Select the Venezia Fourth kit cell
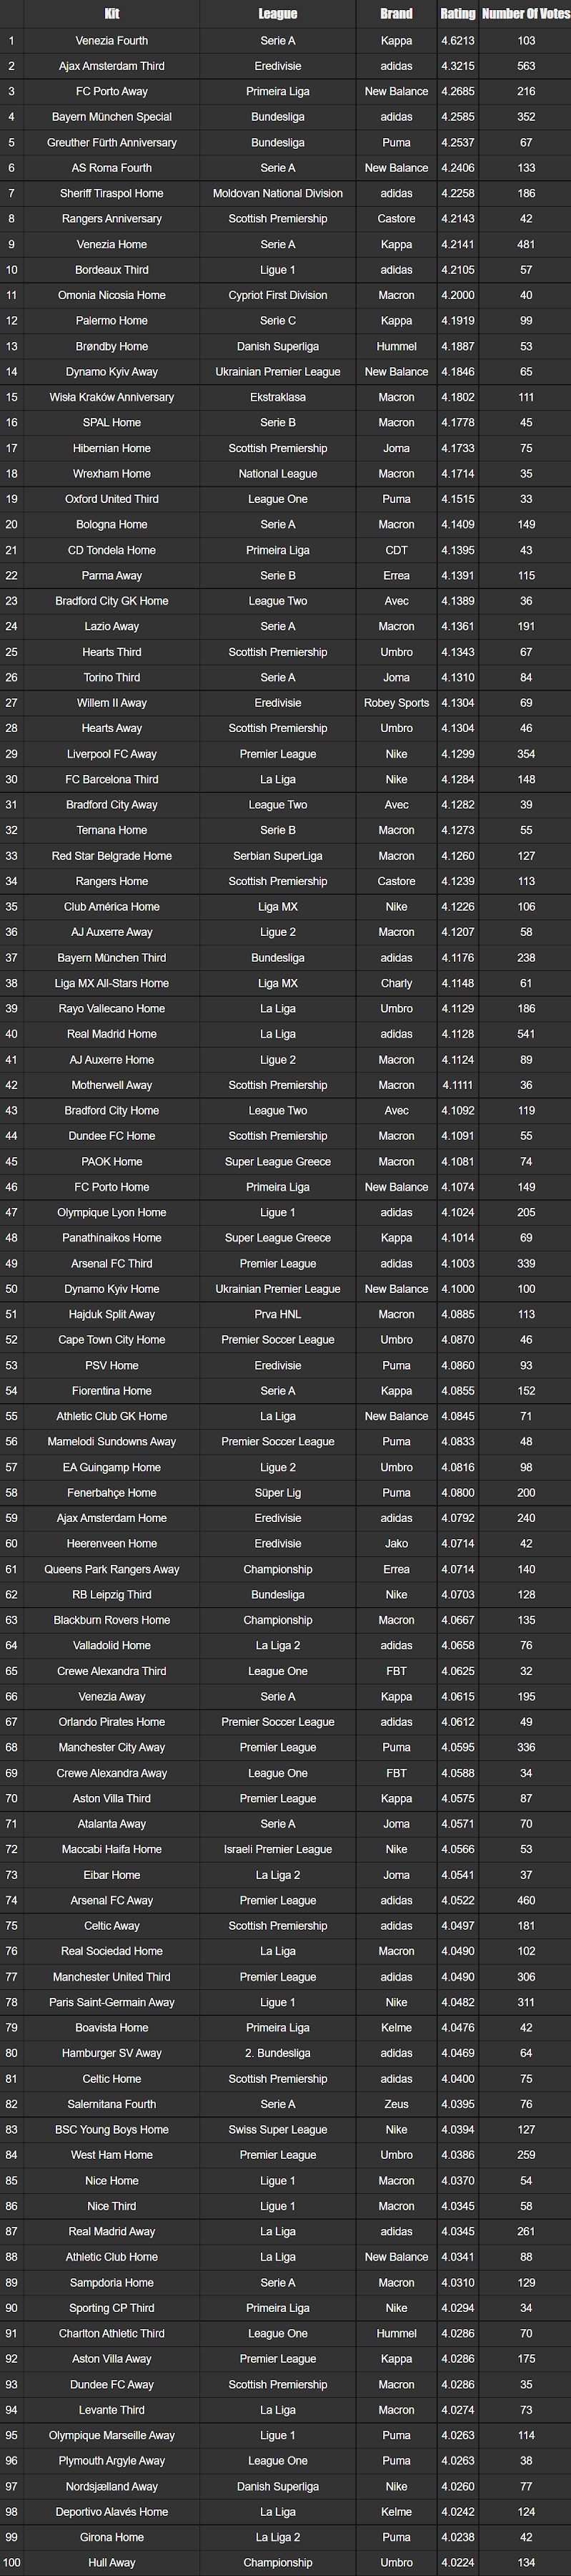Viewport: 571px width, 2576px height. 111,41
